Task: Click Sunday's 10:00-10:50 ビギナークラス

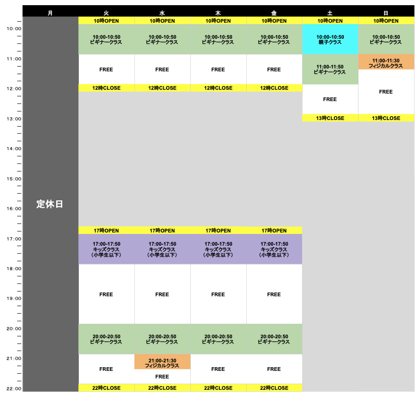Action: pos(385,40)
